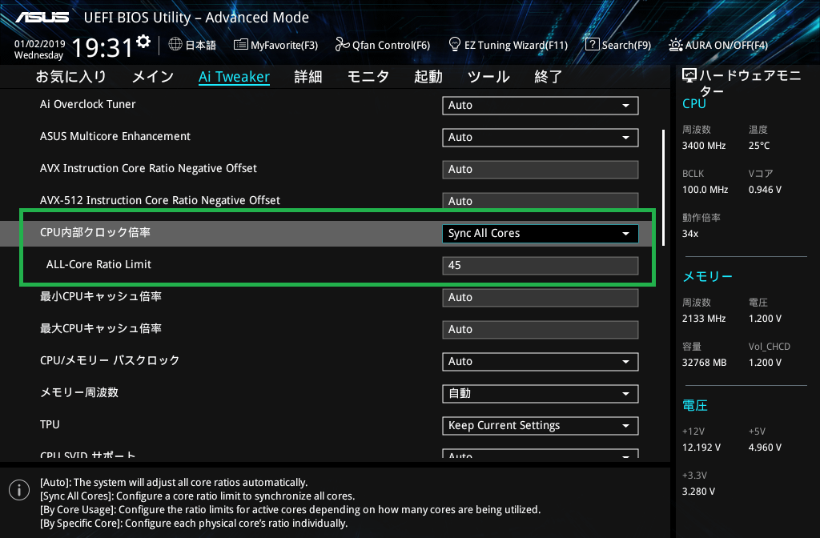Image resolution: width=820 pixels, height=538 pixels.
Task: Switch to the お気に入り tab
Action: [70, 77]
